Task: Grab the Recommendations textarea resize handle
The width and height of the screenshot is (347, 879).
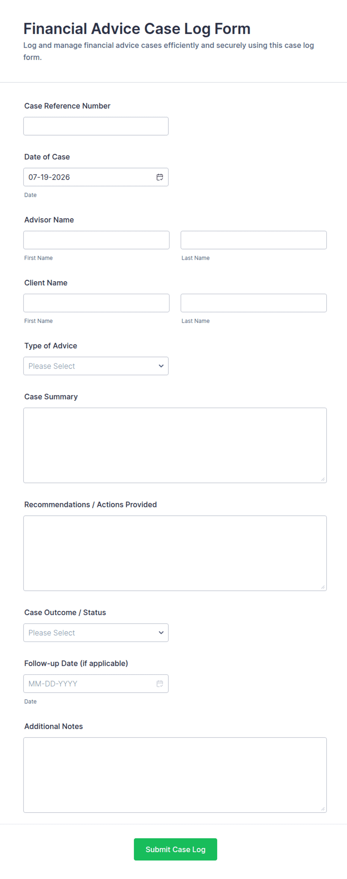Action: (x=323, y=587)
